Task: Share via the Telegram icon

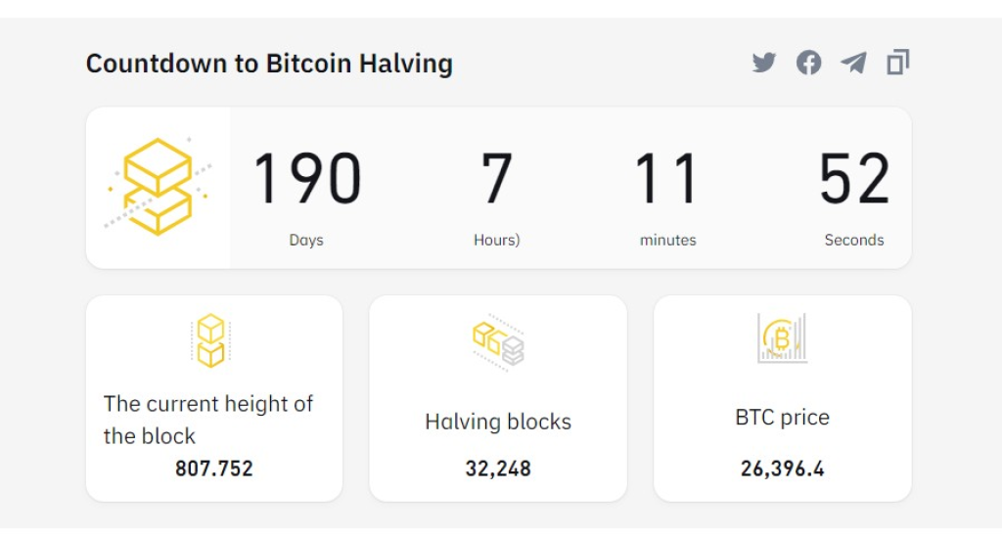Action: [x=853, y=63]
